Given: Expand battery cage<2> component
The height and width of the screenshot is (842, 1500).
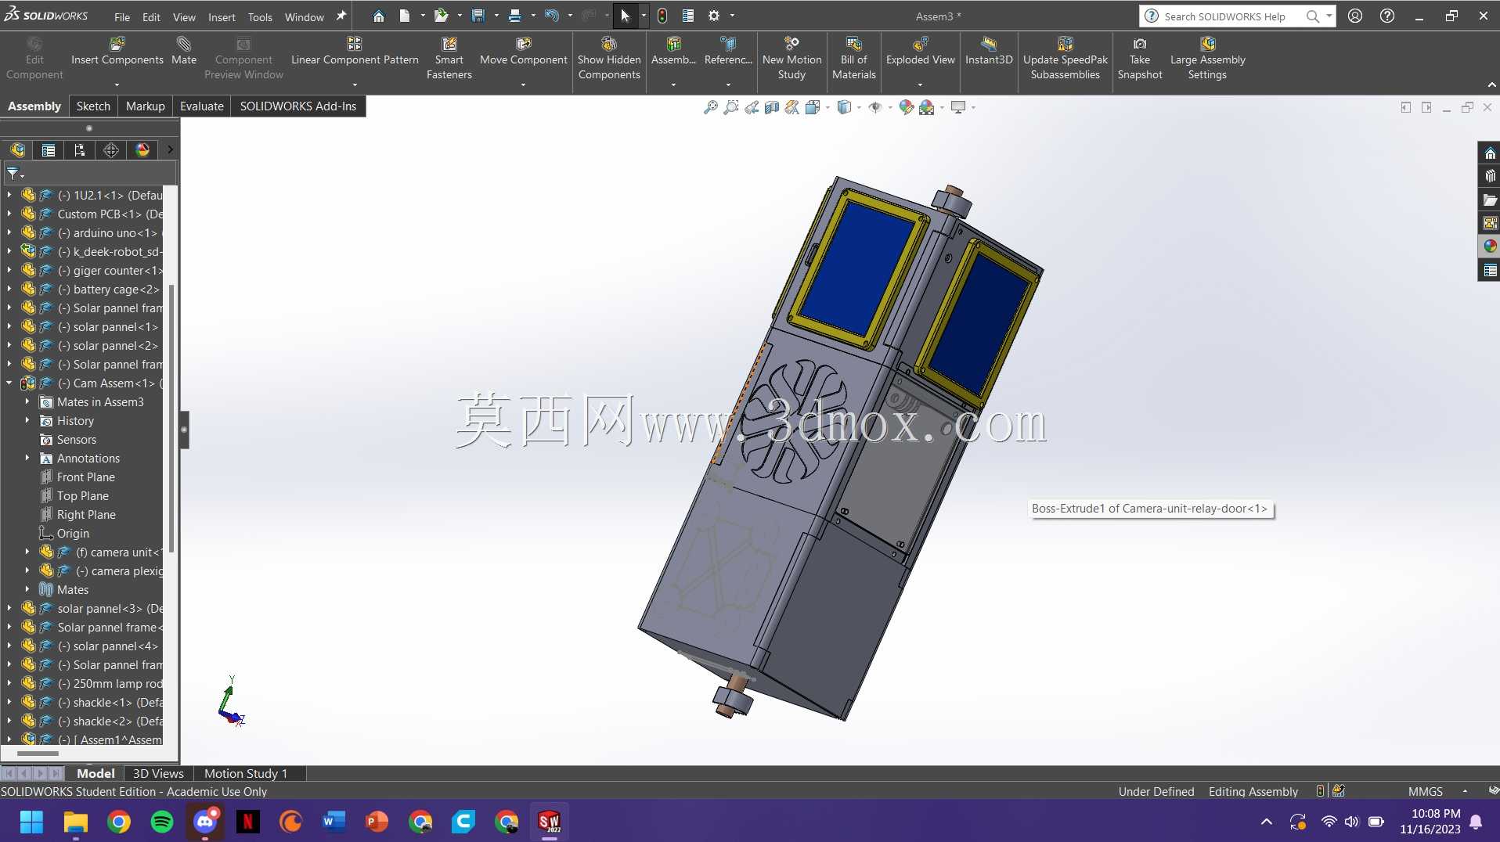Looking at the screenshot, I should 9,290.
